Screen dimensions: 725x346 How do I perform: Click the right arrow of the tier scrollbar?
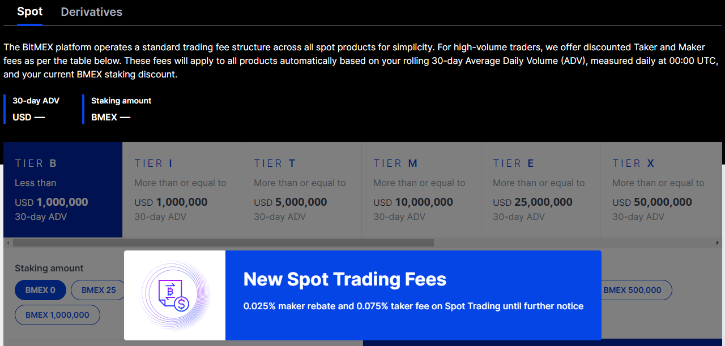click(x=718, y=243)
